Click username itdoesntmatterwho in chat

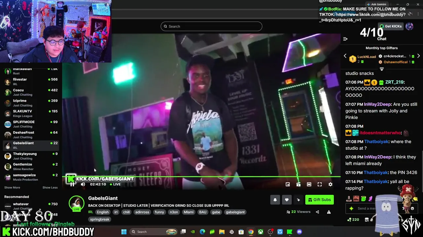tap(380, 133)
